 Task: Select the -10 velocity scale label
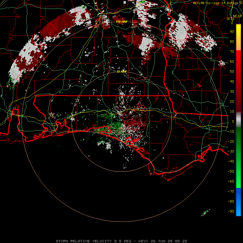click(x=231, y=131)
